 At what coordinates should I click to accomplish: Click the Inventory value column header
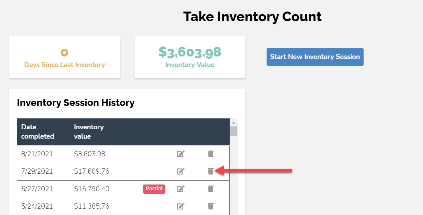pyautogui.click(x=89, y=132)
